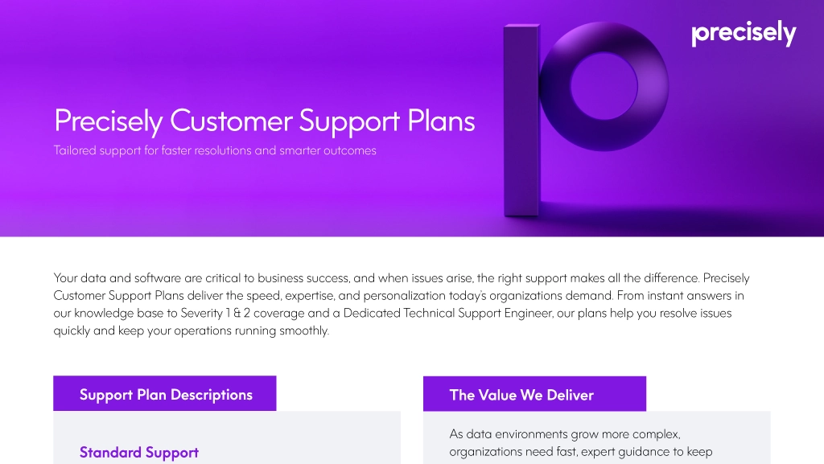The image size is (824, 464).
Task: Click the "Precisely Customer Support Plans" main title
Action: 264,121
